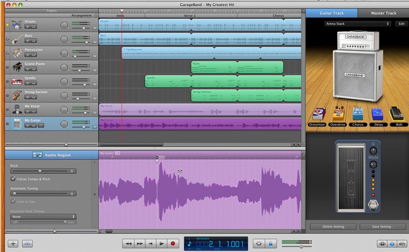This screenshot has height=252, width=409.
Task: Adjust the master volume slider
Action: (x=301, y=246)
